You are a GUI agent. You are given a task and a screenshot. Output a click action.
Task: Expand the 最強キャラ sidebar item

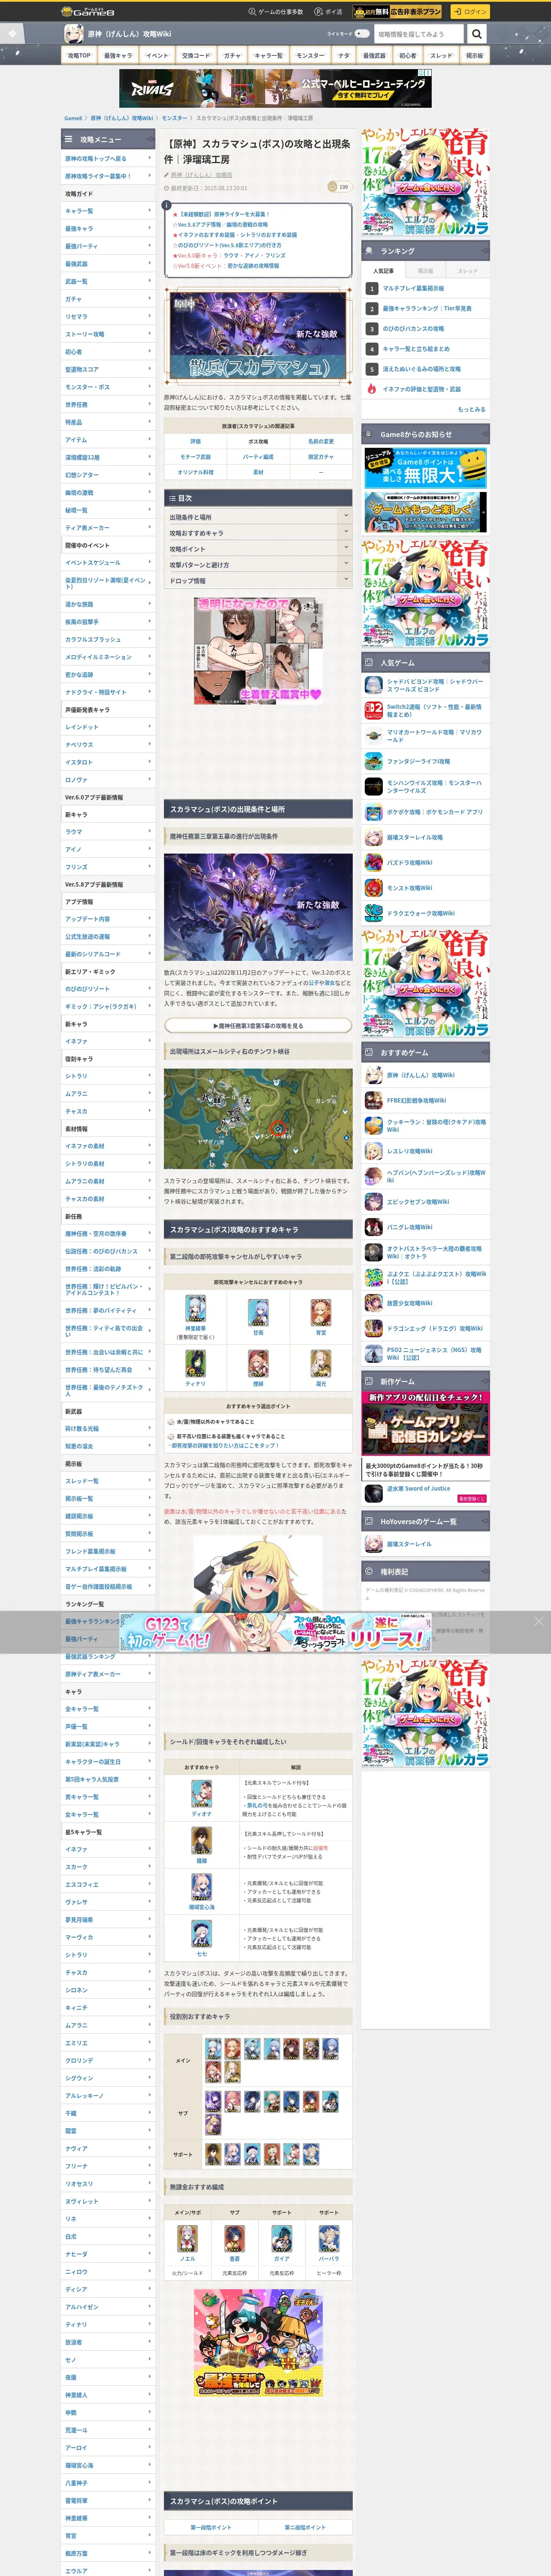(108, 228)
